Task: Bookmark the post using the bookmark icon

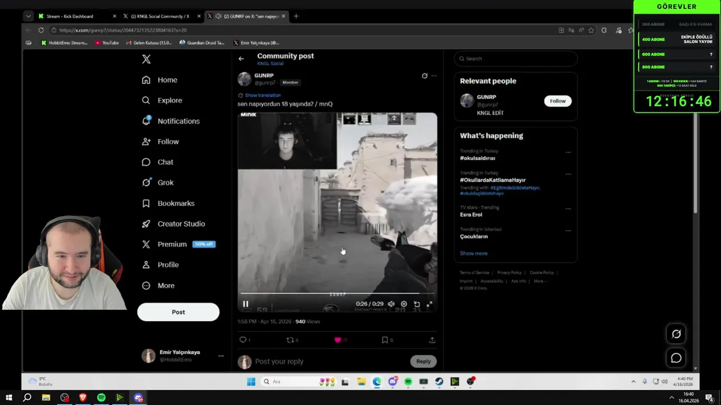Action: pos(385,340)
